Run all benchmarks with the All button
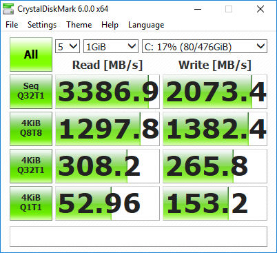The height and width of the screenshot is (253, 277). (x=31, y=54)
